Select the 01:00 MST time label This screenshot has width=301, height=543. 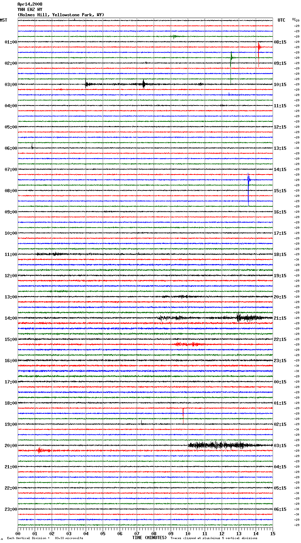(x=11, y=42)
